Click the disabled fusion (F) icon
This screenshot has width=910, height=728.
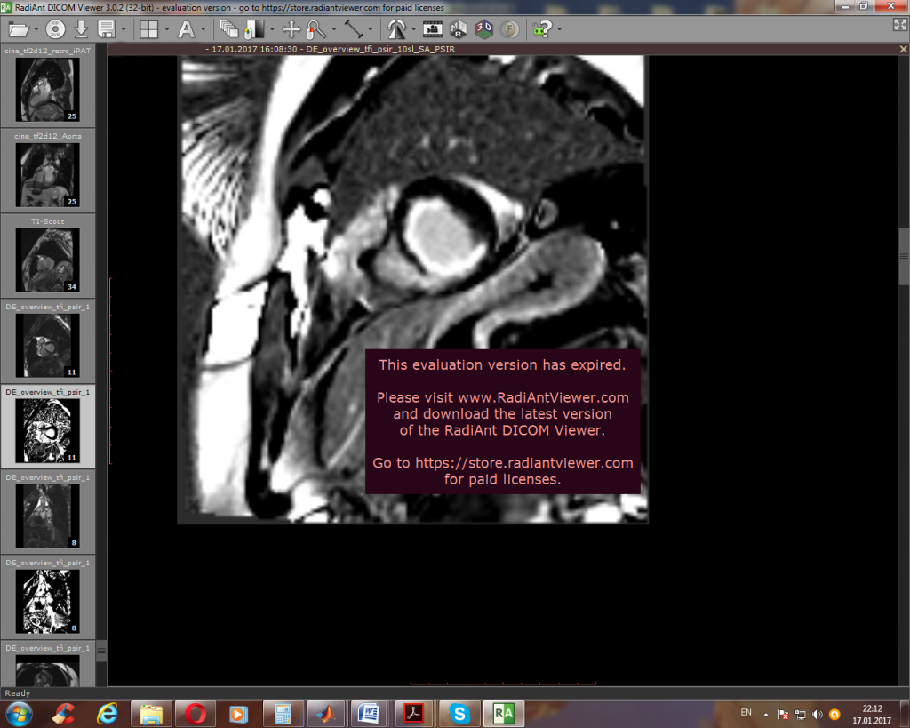pos(509,29)
